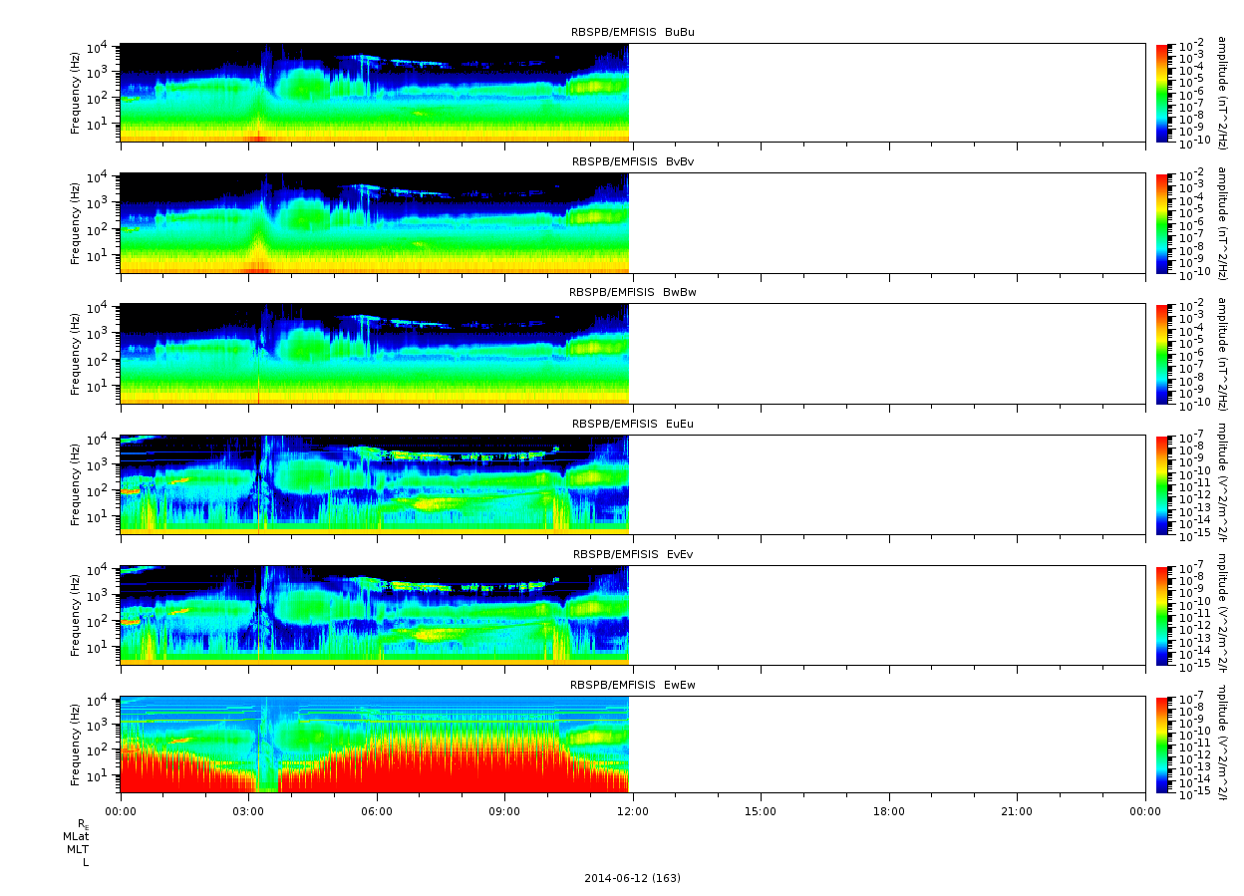1244x896 pixels.
Task: Click the date label '2014-06-12 (163)'
Action: tap(632, 878)
